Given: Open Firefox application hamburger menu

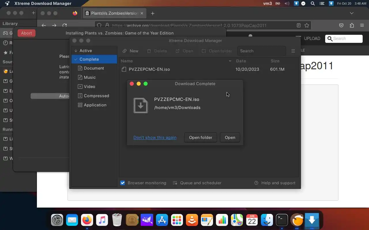Looking at the screenshot, I should click(x=362, y=25).
